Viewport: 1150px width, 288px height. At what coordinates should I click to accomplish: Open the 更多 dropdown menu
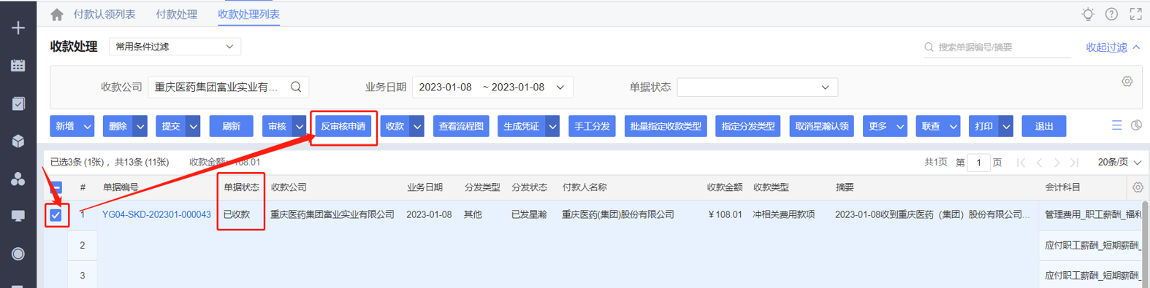click(885, 126)
